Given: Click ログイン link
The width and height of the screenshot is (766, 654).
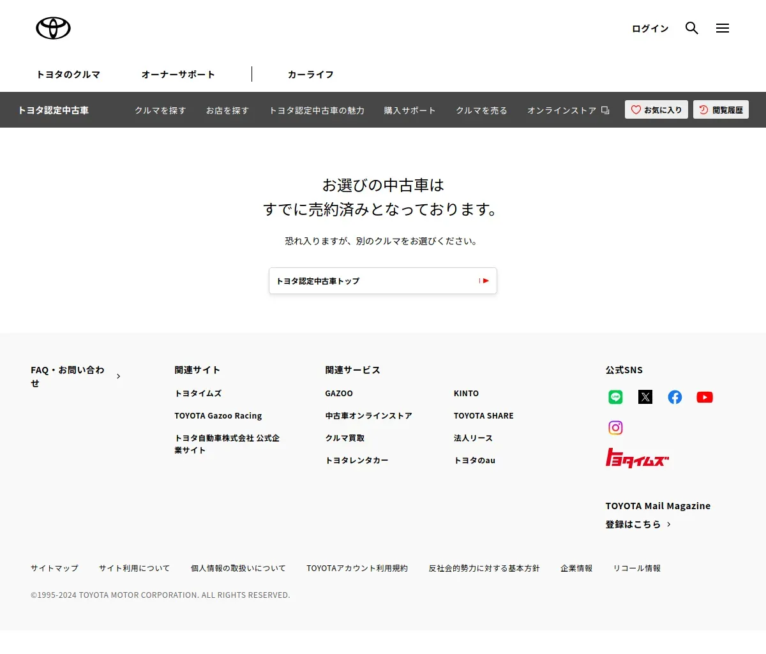Looking at the screenshot, I should pyautogui.click(x=650, y=29).
